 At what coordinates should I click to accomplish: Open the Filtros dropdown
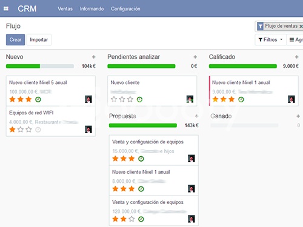pos(271,39)
